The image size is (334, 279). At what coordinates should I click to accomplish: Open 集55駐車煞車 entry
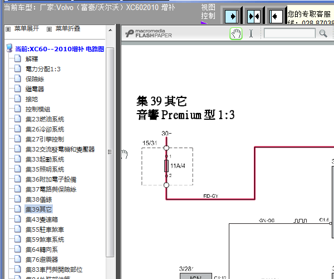(45, 229)
